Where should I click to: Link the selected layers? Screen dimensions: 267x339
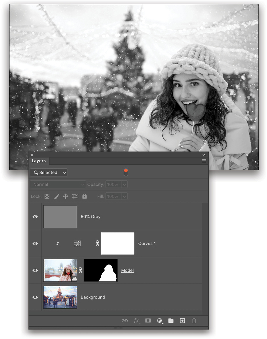125,321
